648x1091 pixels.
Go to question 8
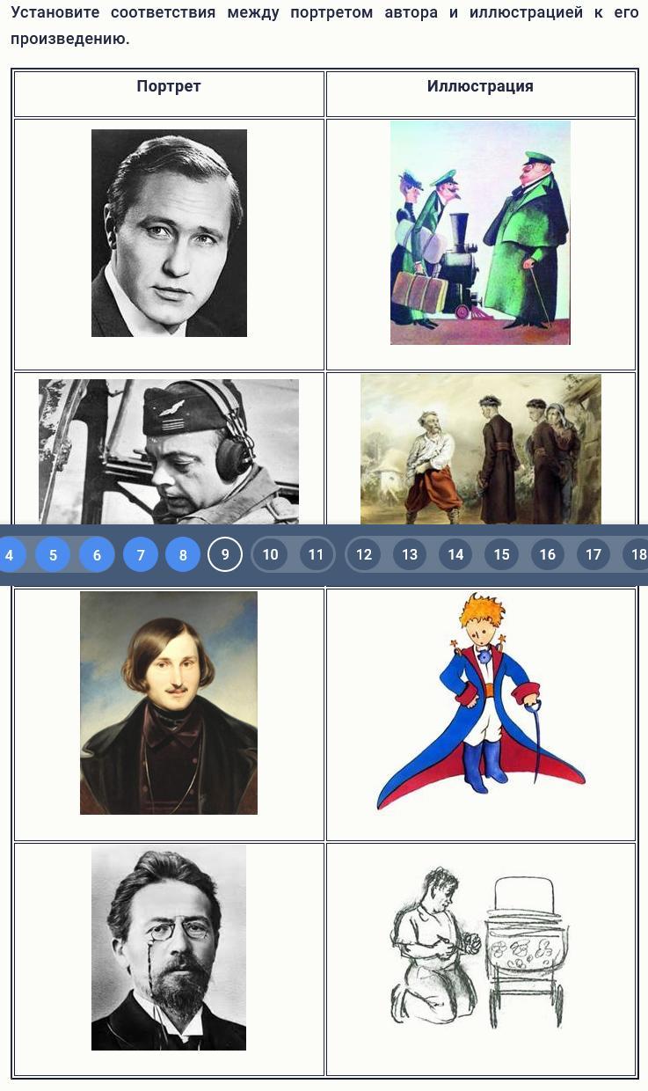[x=183, y=555]
